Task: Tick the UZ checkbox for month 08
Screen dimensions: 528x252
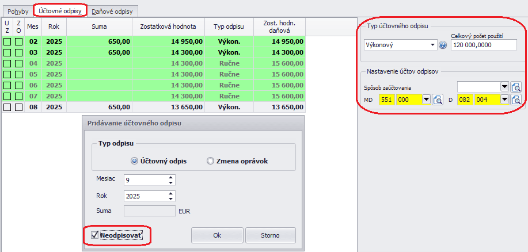Action: (7, 108)
